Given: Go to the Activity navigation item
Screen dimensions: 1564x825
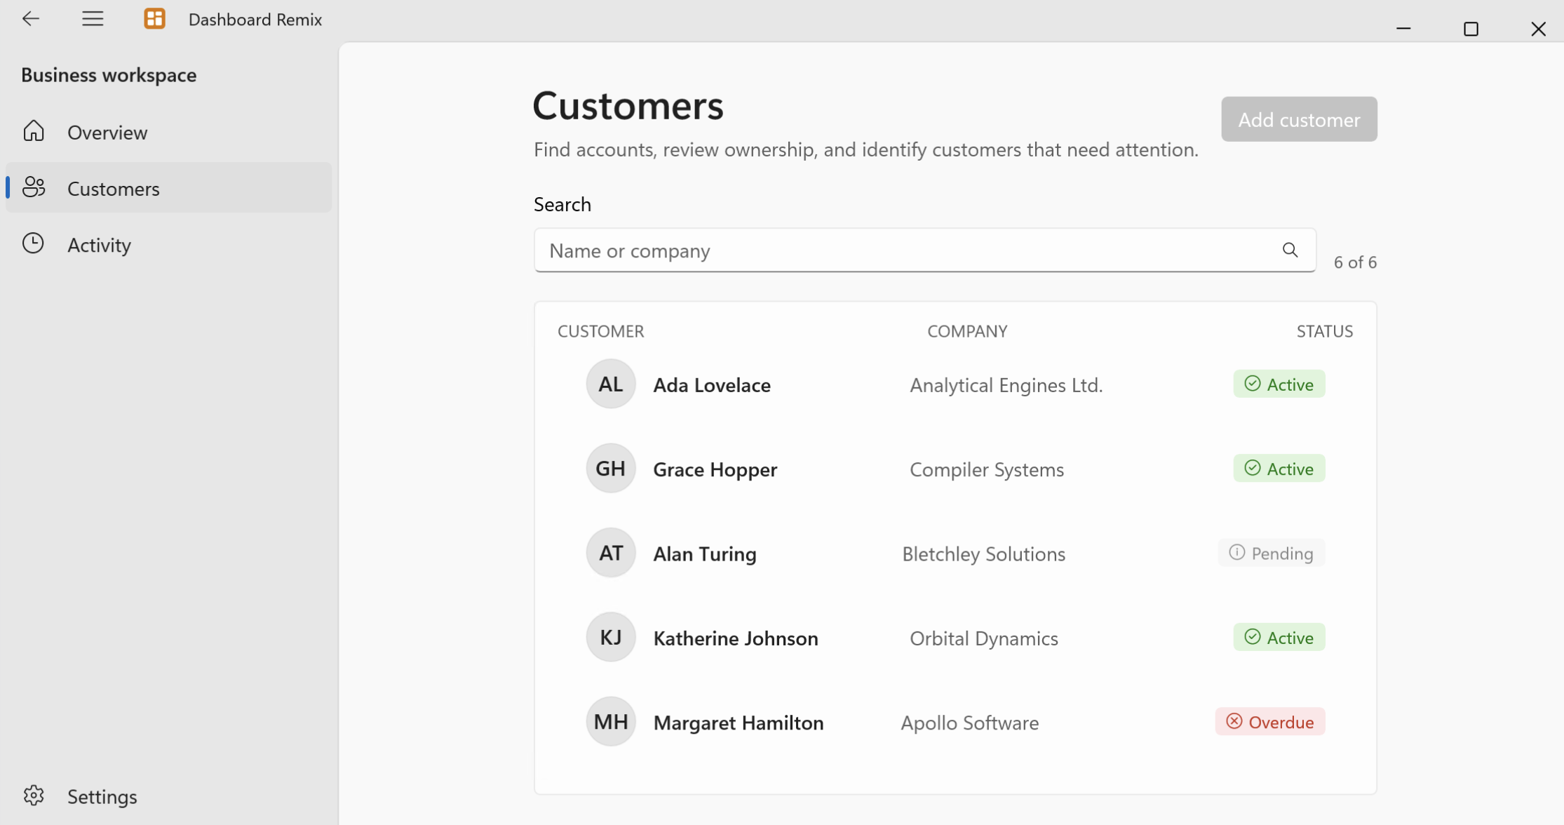Looking at the screenshot, I should point(168,243).
